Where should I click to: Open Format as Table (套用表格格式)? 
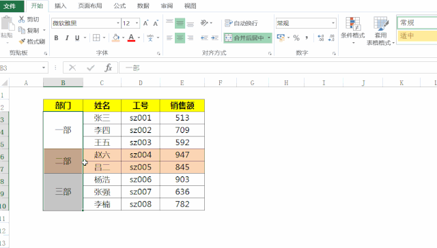pos(380,31)
